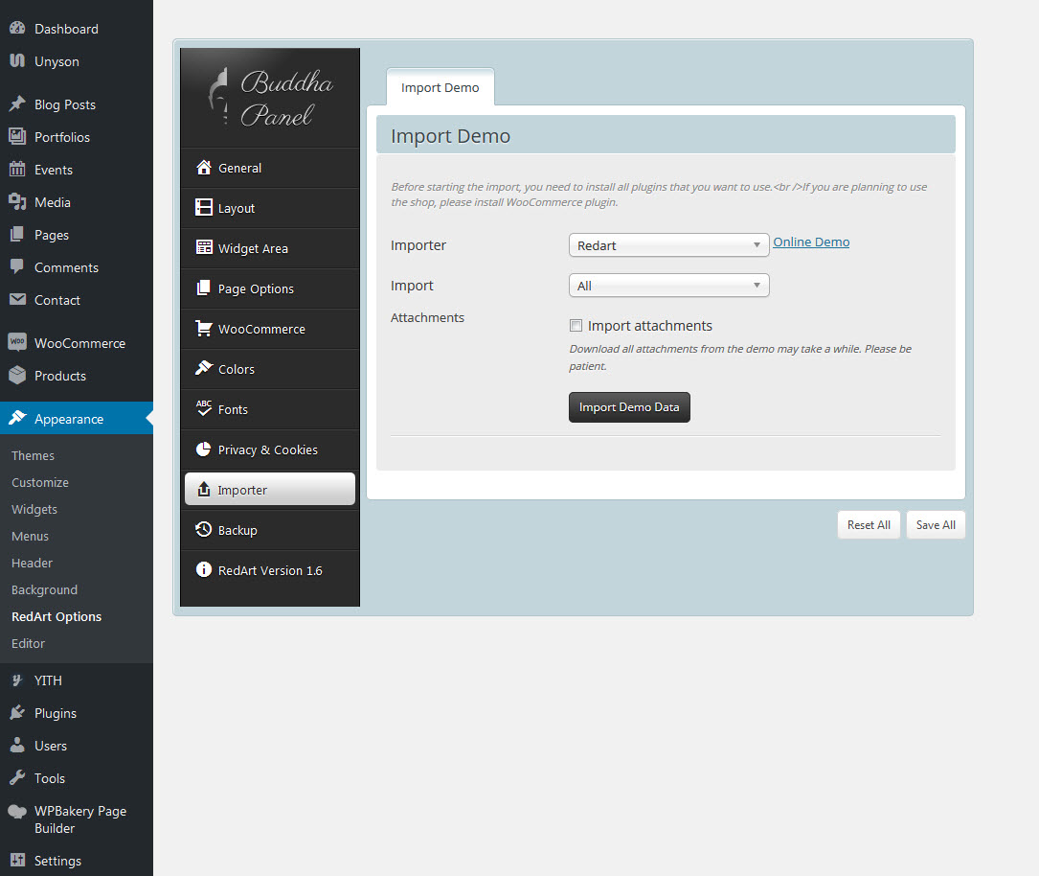The width and height of the screenshot is (1039, 876).
Task: Click the Fonts ABC spellcheck icon
Action: coord(203,409)
